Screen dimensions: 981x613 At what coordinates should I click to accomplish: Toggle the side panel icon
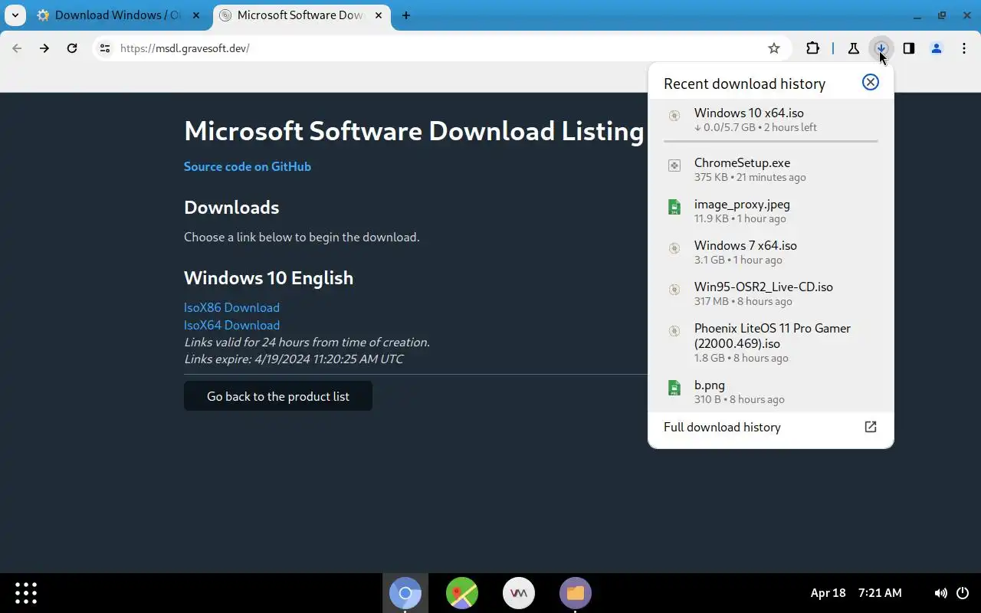point(909,48)
